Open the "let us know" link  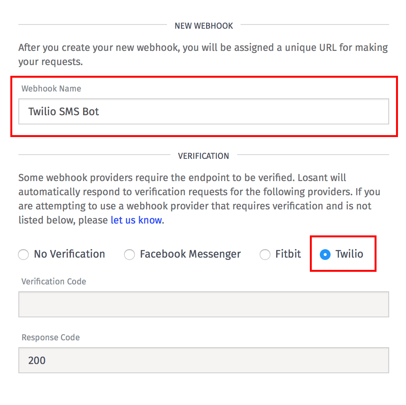[x=136, y=220]
